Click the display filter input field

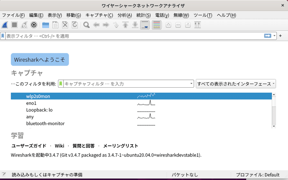(x=135, y=36)
